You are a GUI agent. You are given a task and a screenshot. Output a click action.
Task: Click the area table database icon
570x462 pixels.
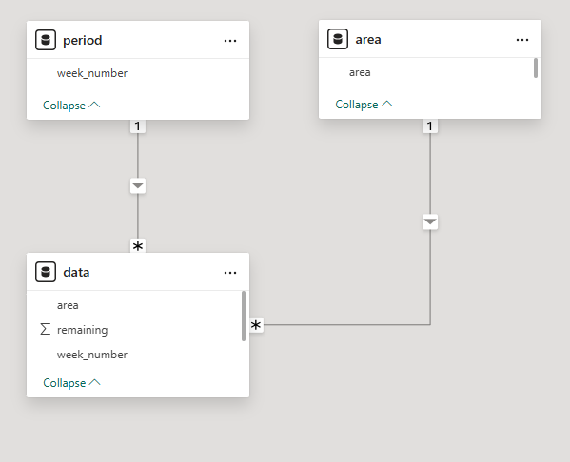pyautogui.click(x=338, y=39)
